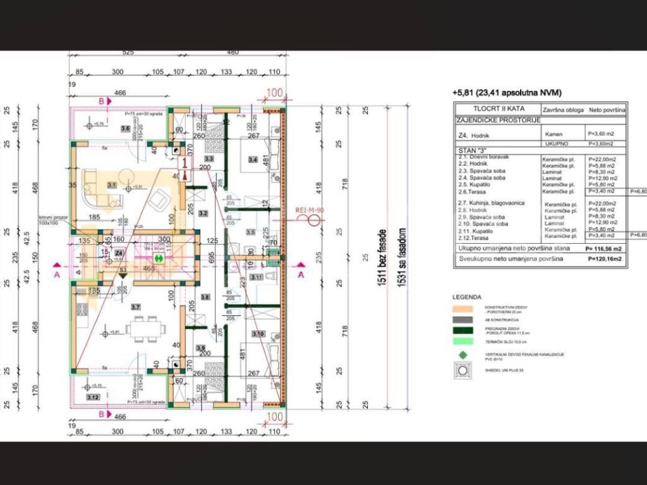Click the green vertical drain diamond legend icon

pos(466,356)
